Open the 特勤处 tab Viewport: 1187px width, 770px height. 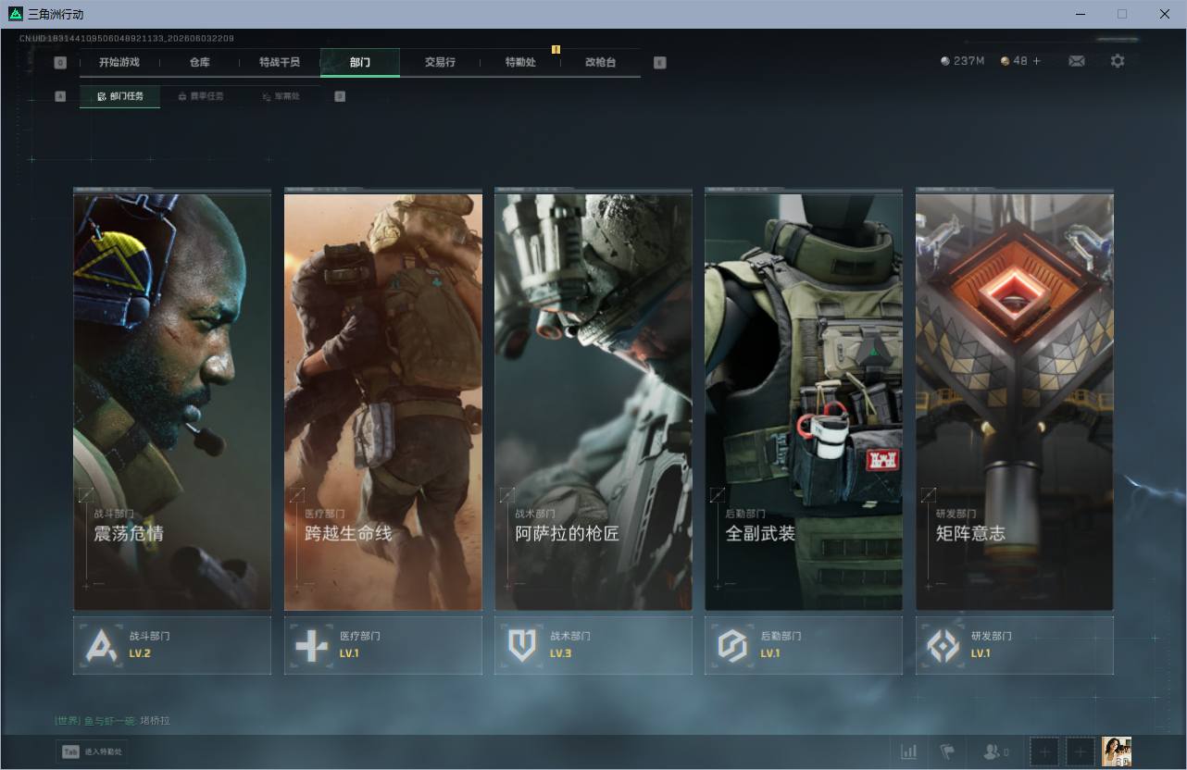[x=520, y=62]
